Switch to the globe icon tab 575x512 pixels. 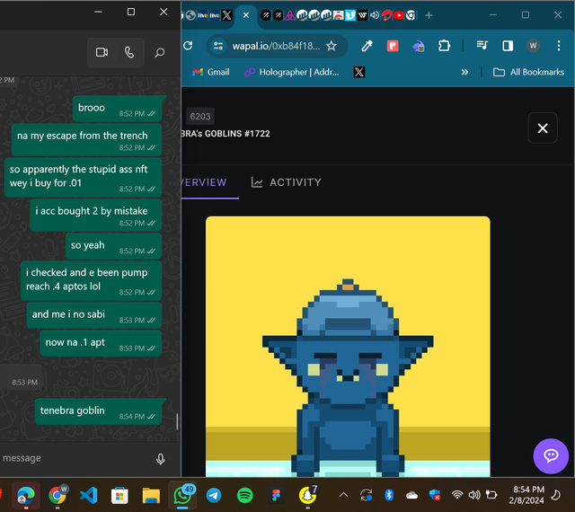(190, 15)
